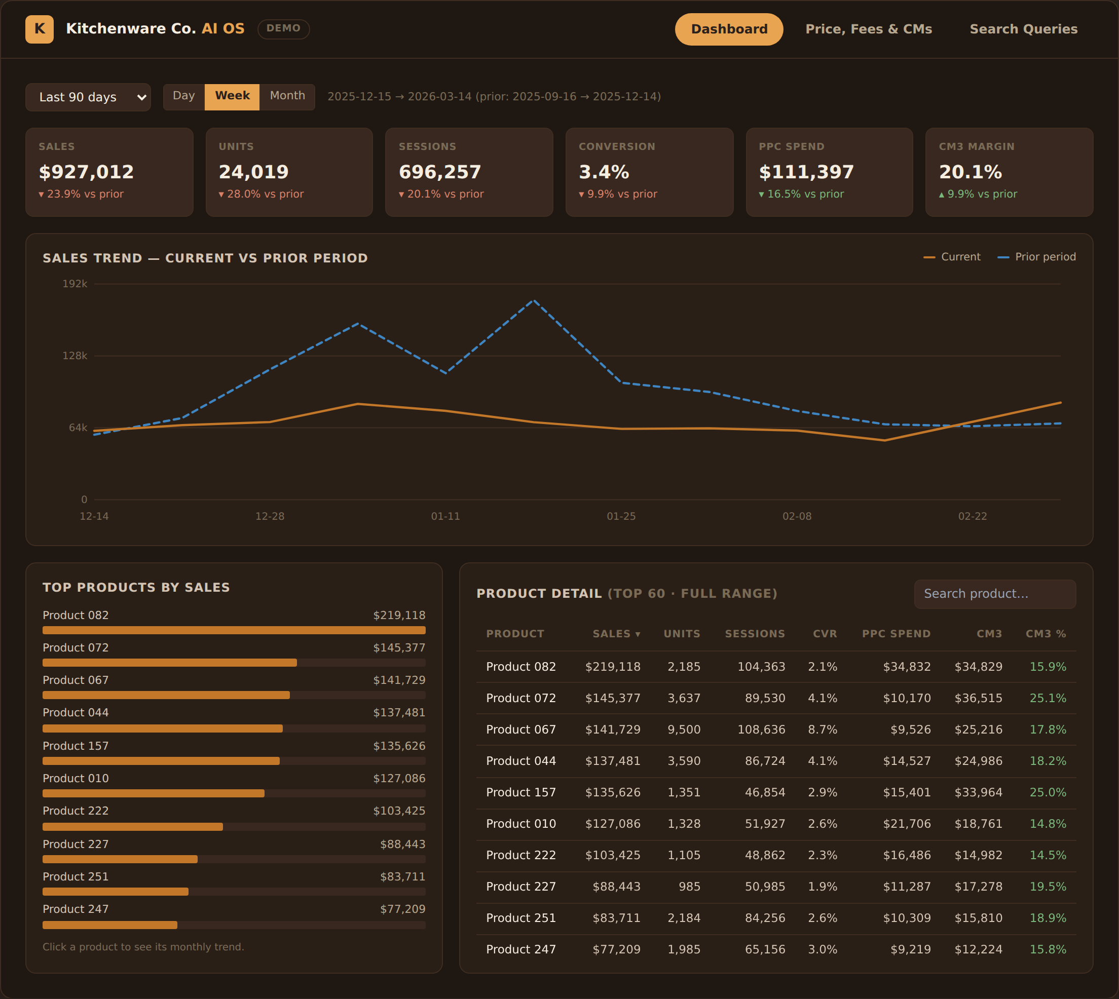
Task: Sort table by PRODUCT column
Action: 514,633
